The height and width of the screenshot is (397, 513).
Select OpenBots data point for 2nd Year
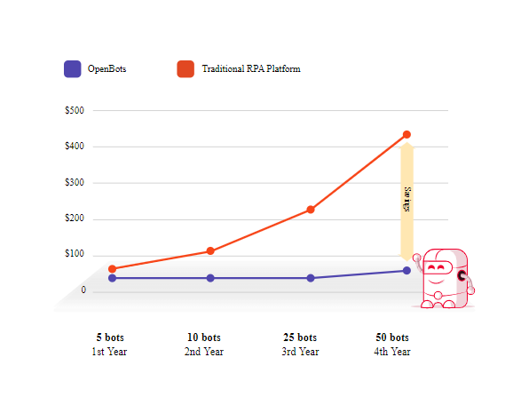click(210, 278)
